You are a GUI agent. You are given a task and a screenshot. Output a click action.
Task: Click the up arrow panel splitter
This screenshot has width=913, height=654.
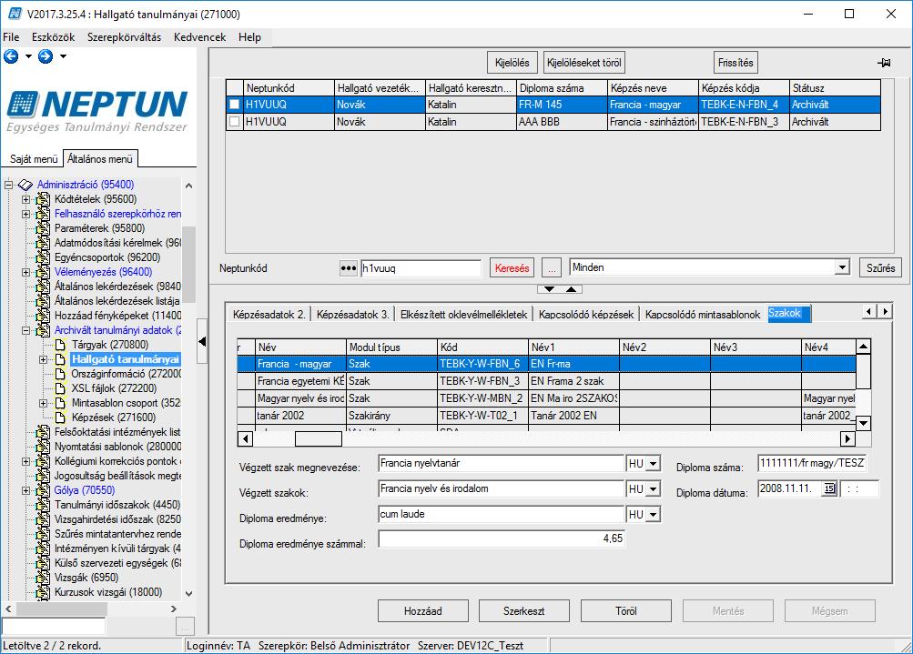[x=572, y=289]
